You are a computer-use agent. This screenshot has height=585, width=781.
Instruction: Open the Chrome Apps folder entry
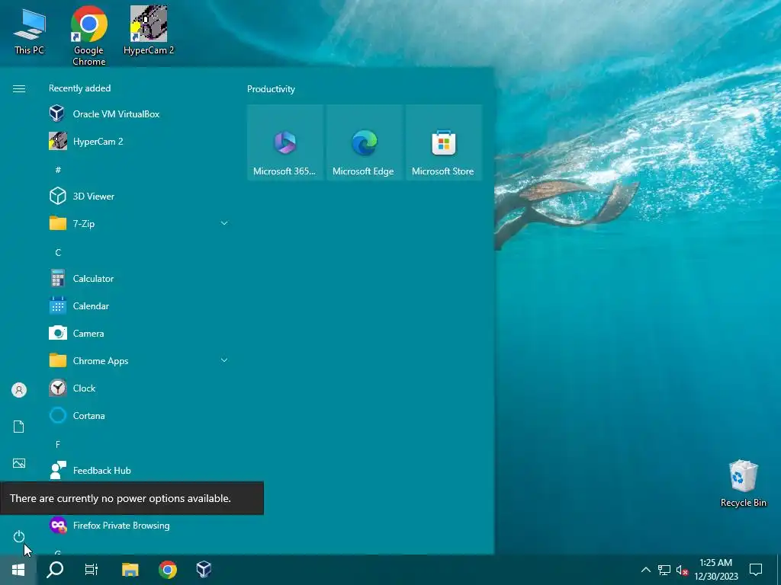pos(139,360)
